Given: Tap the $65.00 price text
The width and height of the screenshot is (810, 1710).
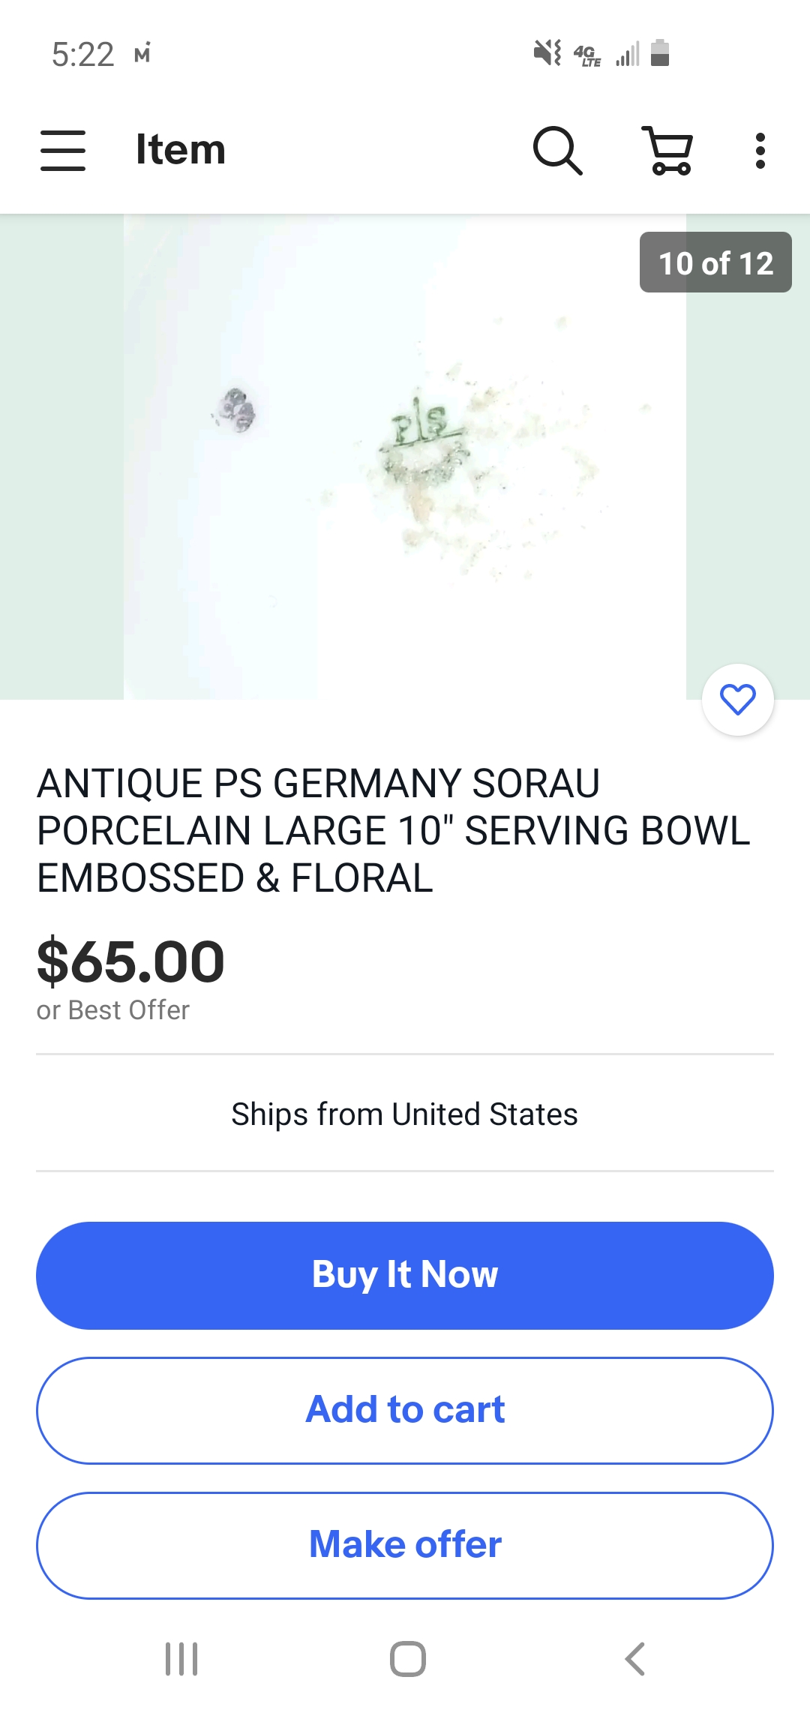Looking at the screenshot, I should (x=130, y=961).
